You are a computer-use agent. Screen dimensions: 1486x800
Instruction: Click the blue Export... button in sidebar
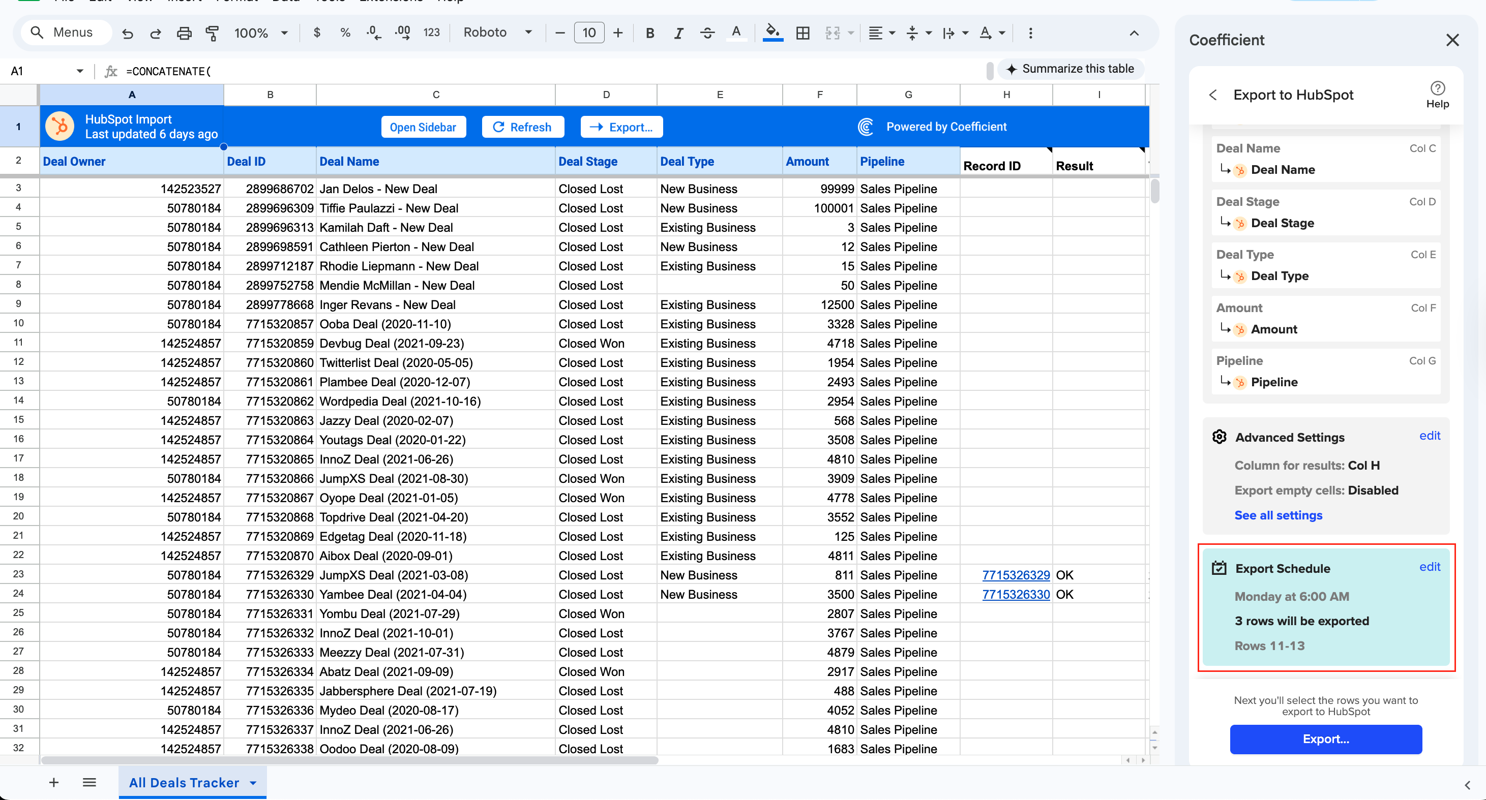[1325, 739]
